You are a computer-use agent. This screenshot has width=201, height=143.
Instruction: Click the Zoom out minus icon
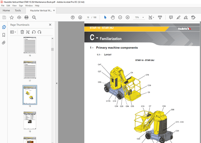120,17
